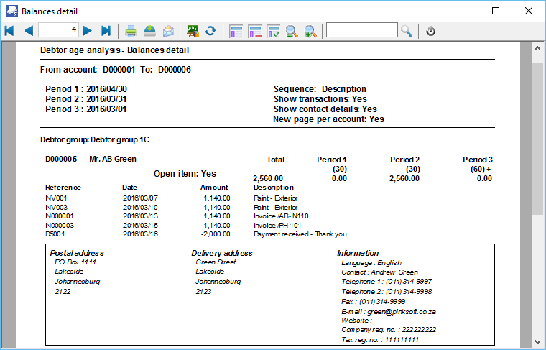Screen dimensions: 546x350
Task: Export the report with the download-tray icon
Action: pos(149,30)
